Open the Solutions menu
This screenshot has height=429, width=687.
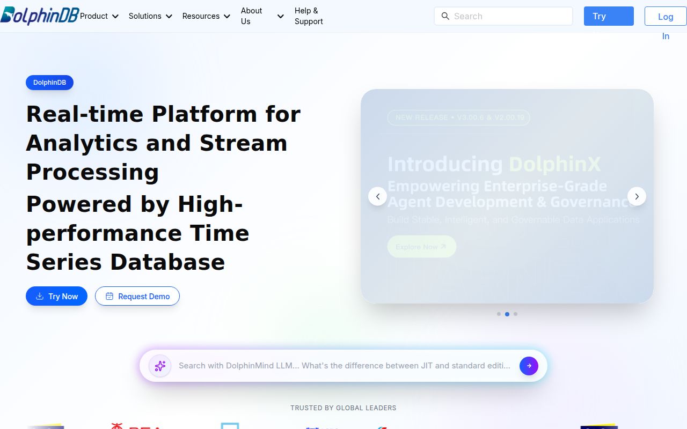pyautogui.click(x=150, y=16)
